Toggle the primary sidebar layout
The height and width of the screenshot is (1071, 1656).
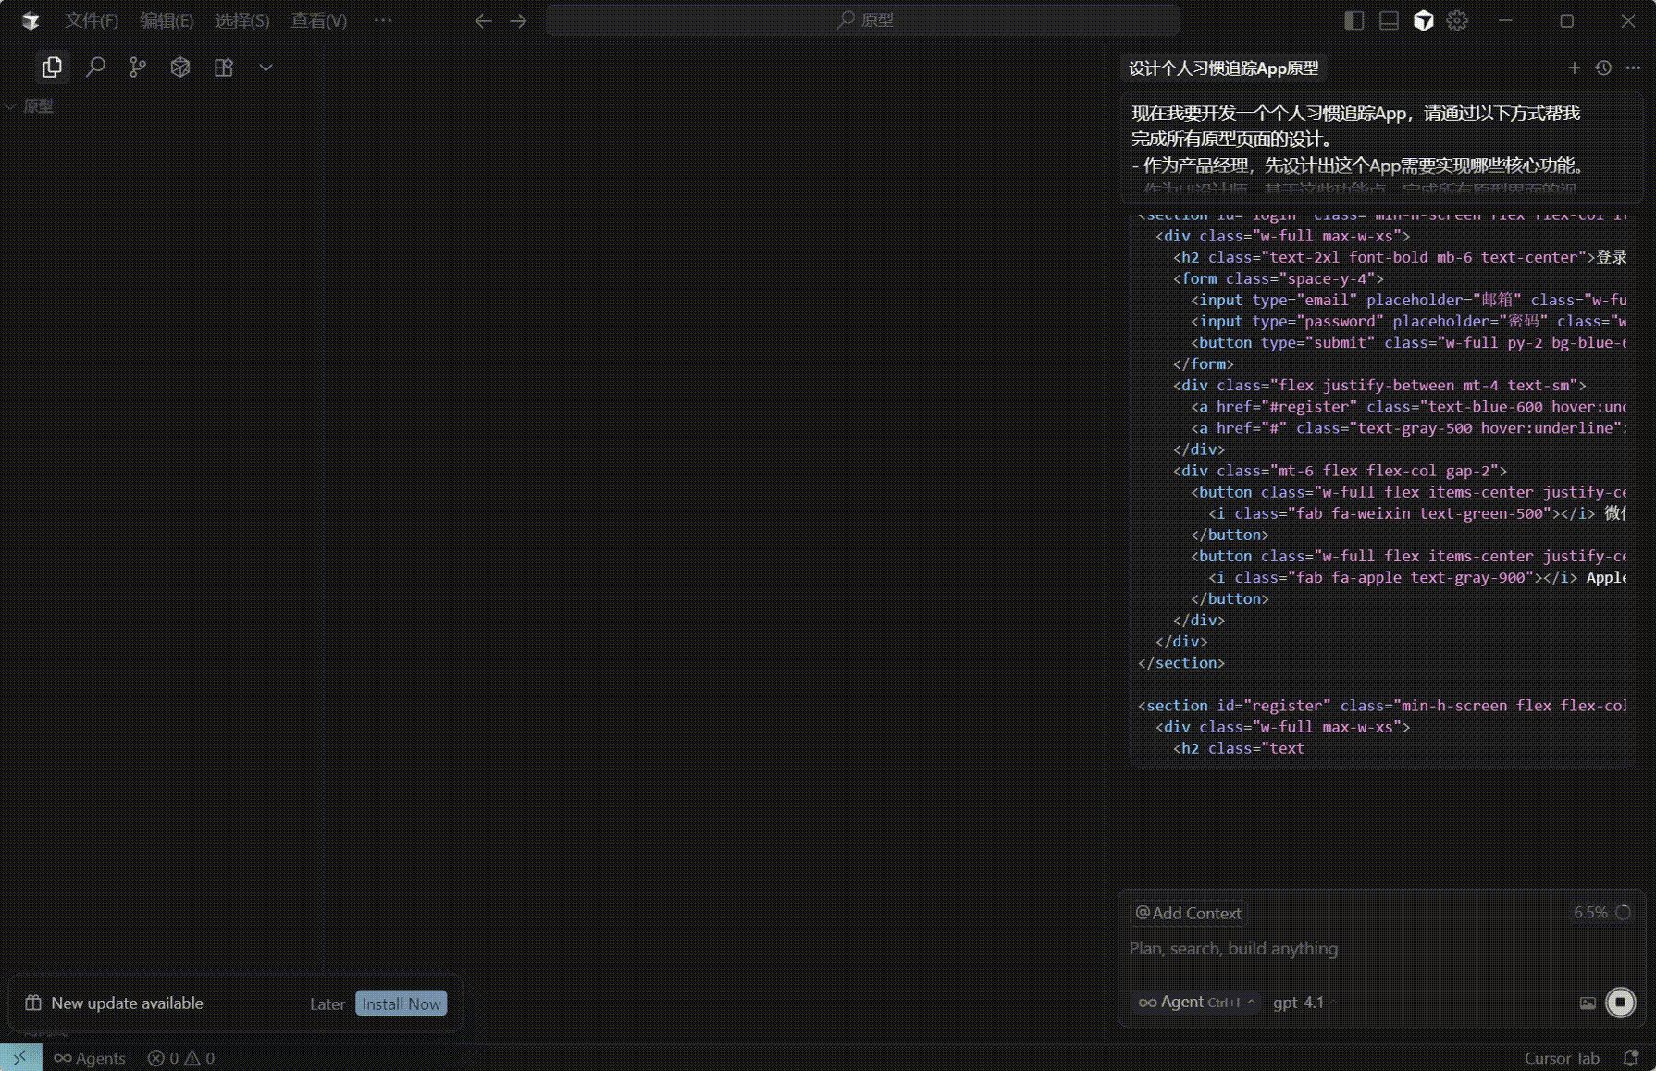point(1353,20)
